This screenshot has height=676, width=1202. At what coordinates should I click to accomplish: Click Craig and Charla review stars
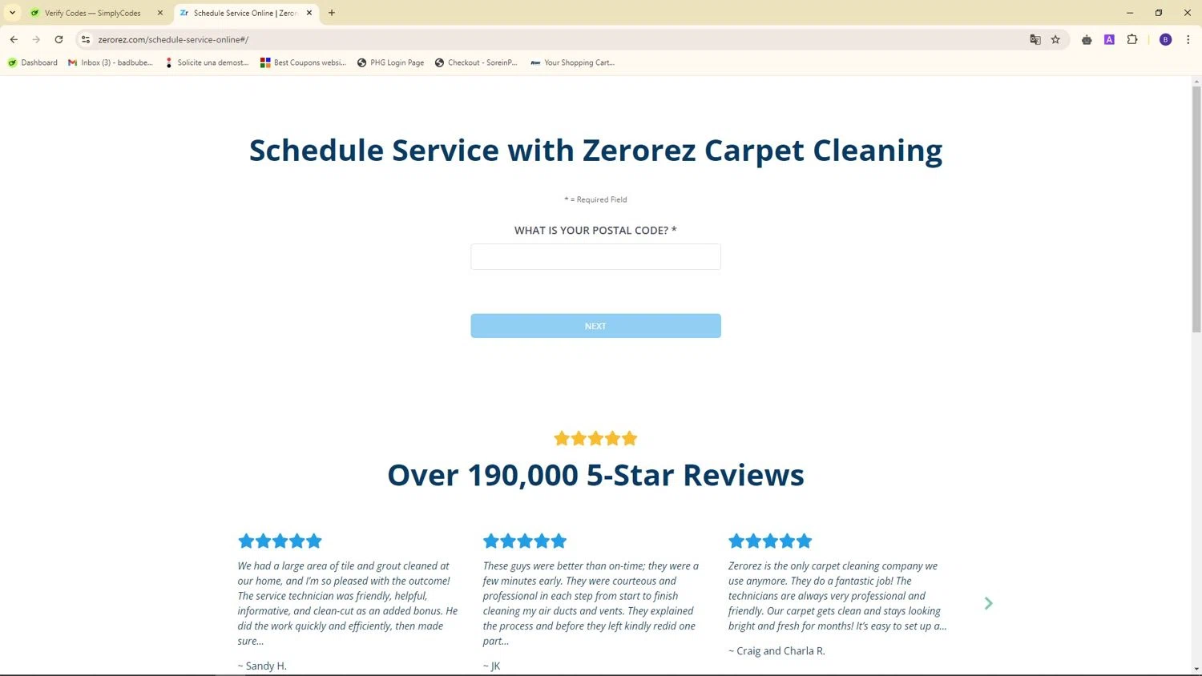[x=770, y=541]
